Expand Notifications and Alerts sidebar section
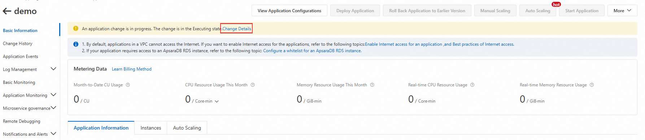645x140 pixels. [x=53, y=134]
